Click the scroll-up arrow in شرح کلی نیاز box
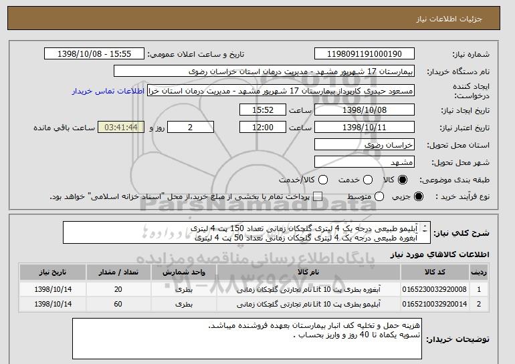 [x=425, y=226]
